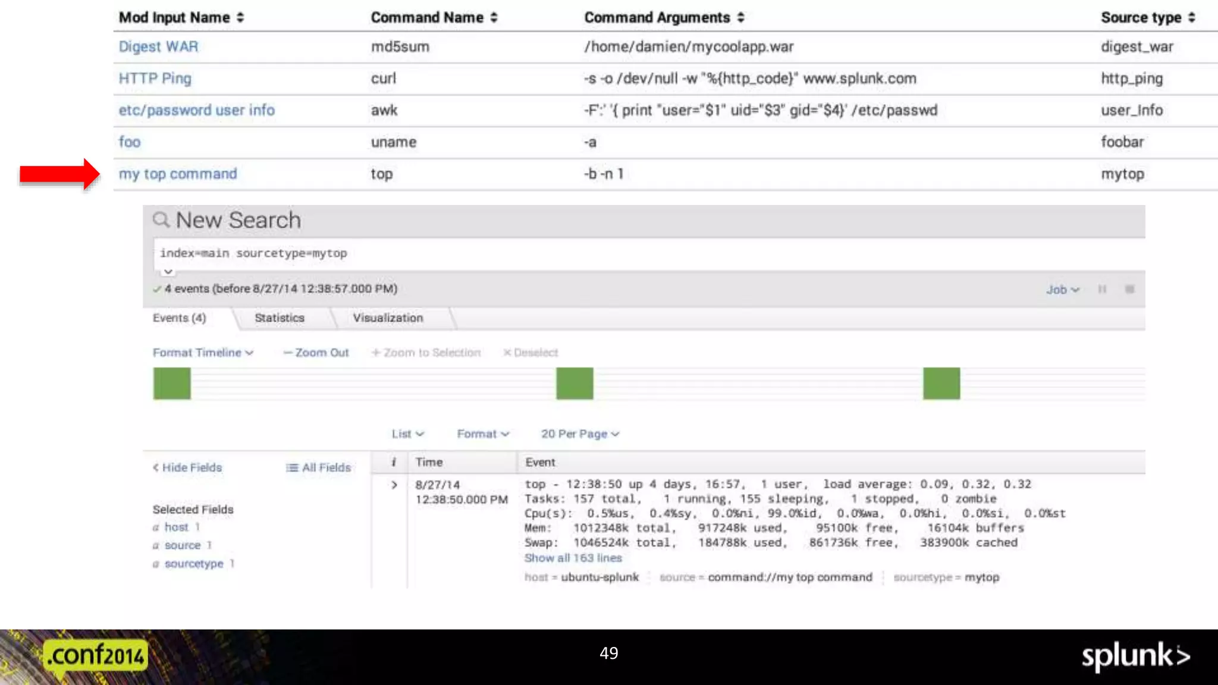Click the middle green timeline bar
1218x685 pixels.
(x=575, y=384)
